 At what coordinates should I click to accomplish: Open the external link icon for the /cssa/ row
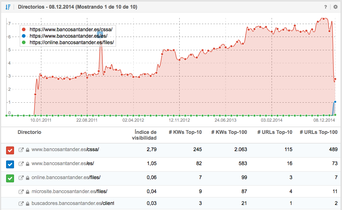(21, 150)
